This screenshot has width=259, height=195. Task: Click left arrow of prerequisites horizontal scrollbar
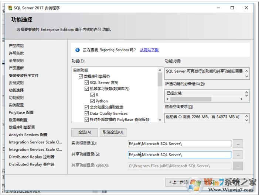168,99
